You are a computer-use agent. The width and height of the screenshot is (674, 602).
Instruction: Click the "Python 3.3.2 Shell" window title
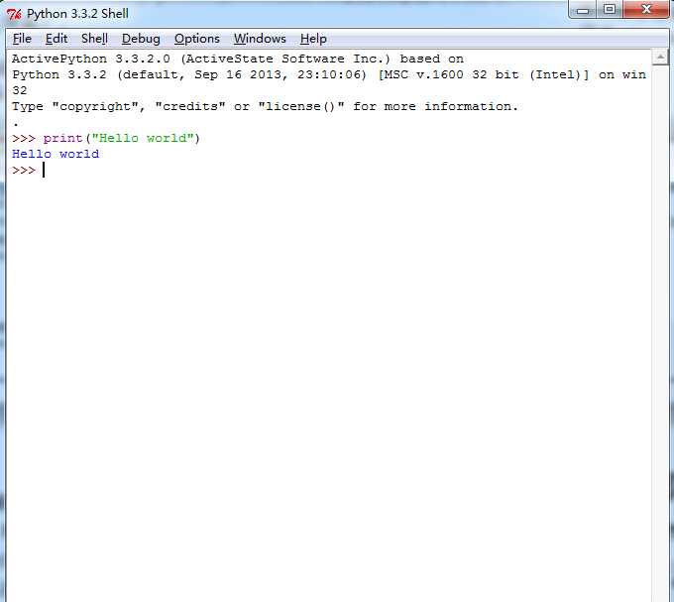(x=77, y=14)
